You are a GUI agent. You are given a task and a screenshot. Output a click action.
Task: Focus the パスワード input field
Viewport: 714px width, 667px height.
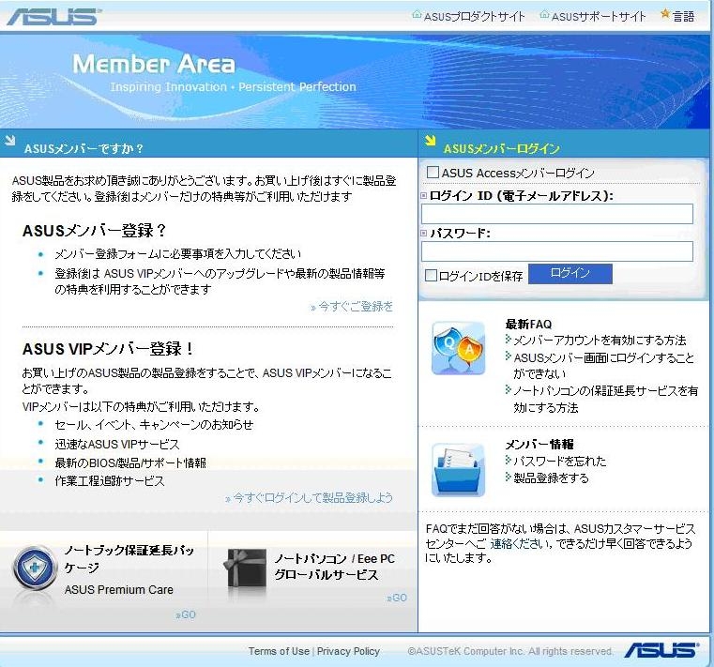557,251
